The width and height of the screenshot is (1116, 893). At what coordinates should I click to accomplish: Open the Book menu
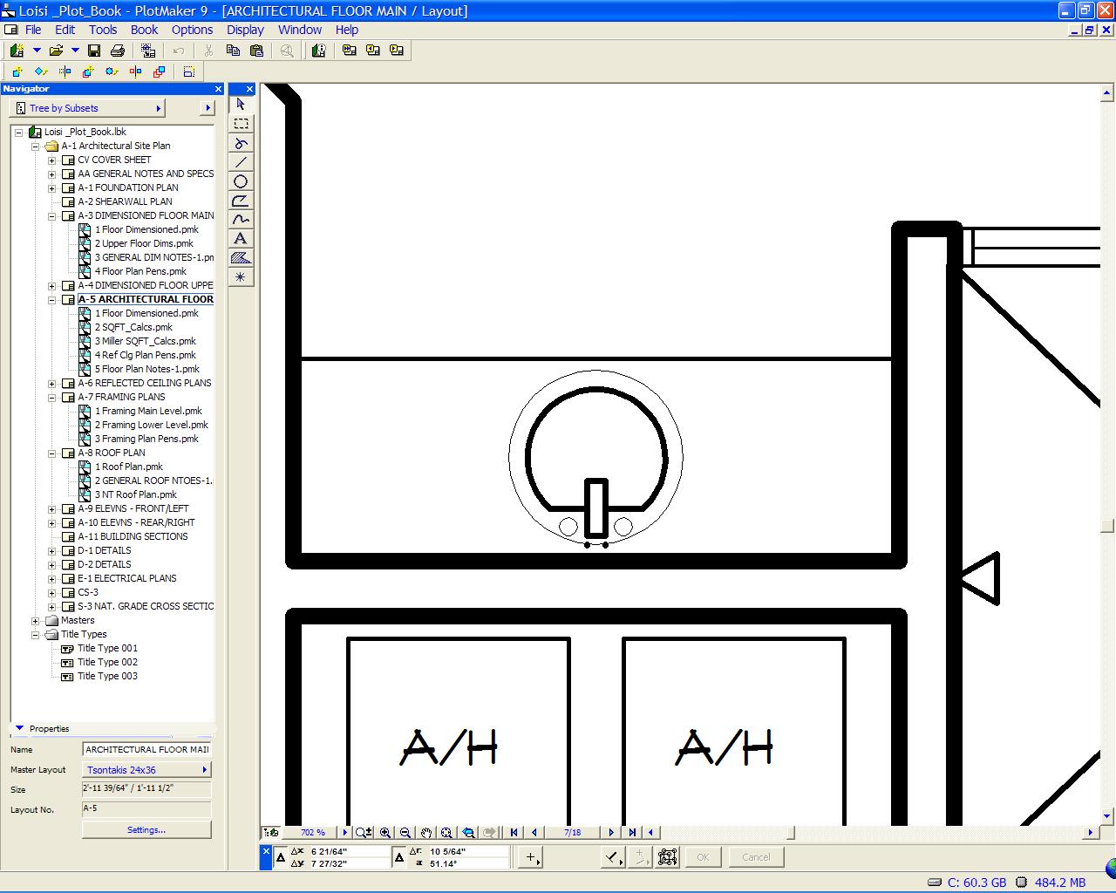pos(144,29)
